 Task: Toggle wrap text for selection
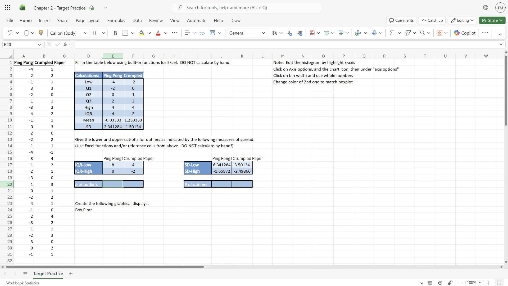pos(202,33)
